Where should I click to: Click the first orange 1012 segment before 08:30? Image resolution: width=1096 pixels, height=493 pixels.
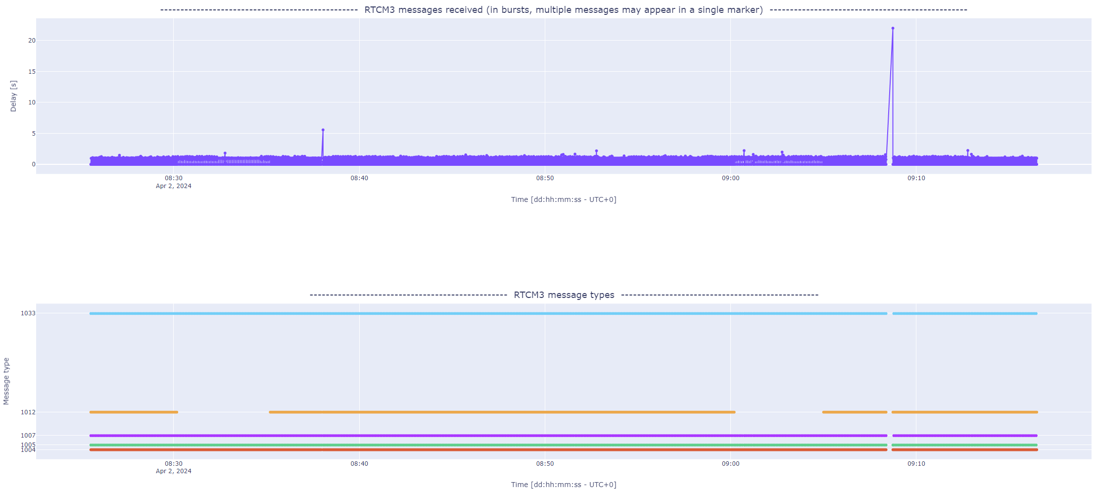coord(134,412)
